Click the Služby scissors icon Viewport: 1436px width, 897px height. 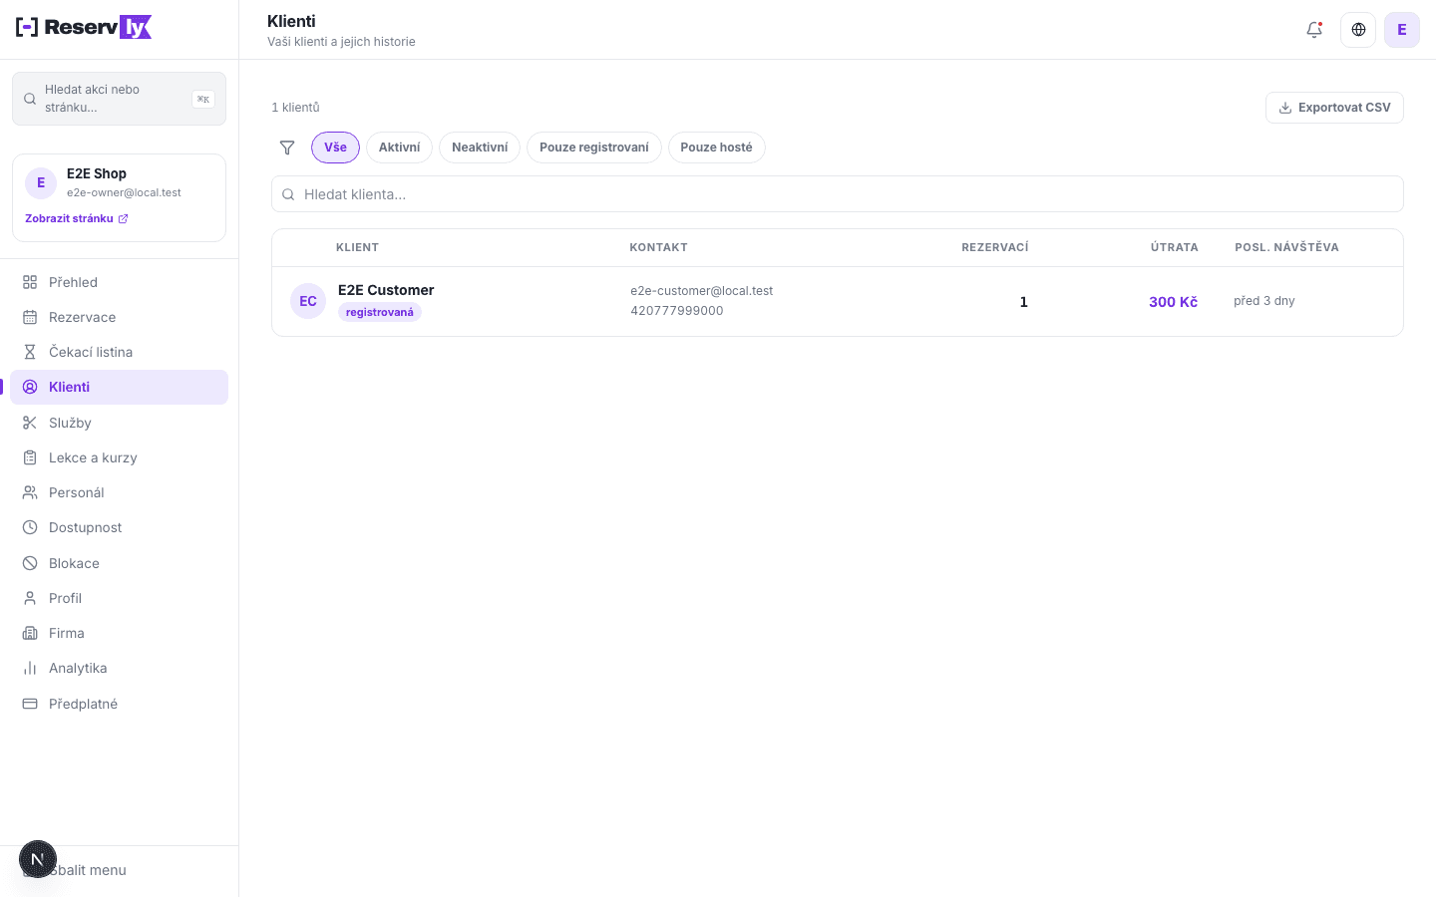pyautogui.click(x=30, y=423)
